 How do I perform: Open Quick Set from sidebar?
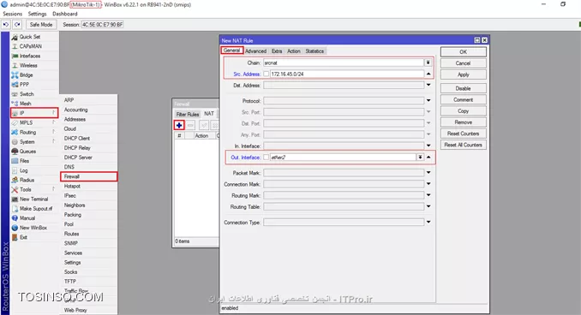(x=30, y=37)
